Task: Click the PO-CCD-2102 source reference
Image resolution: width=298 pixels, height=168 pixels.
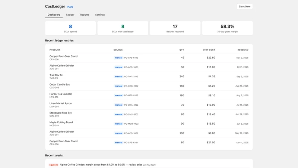Action: pyautogui.click(x=131, y=86)
